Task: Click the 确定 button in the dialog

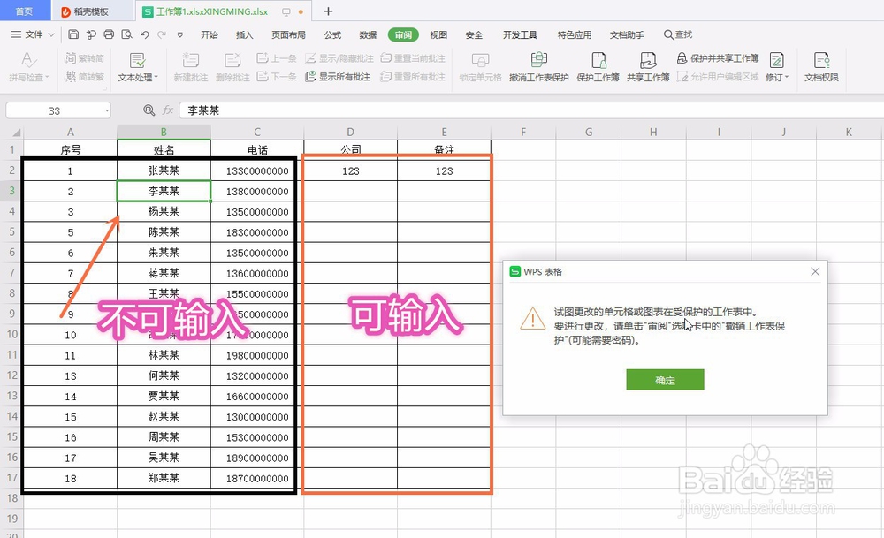Action: pyautogui.click(x=665, y=379)
